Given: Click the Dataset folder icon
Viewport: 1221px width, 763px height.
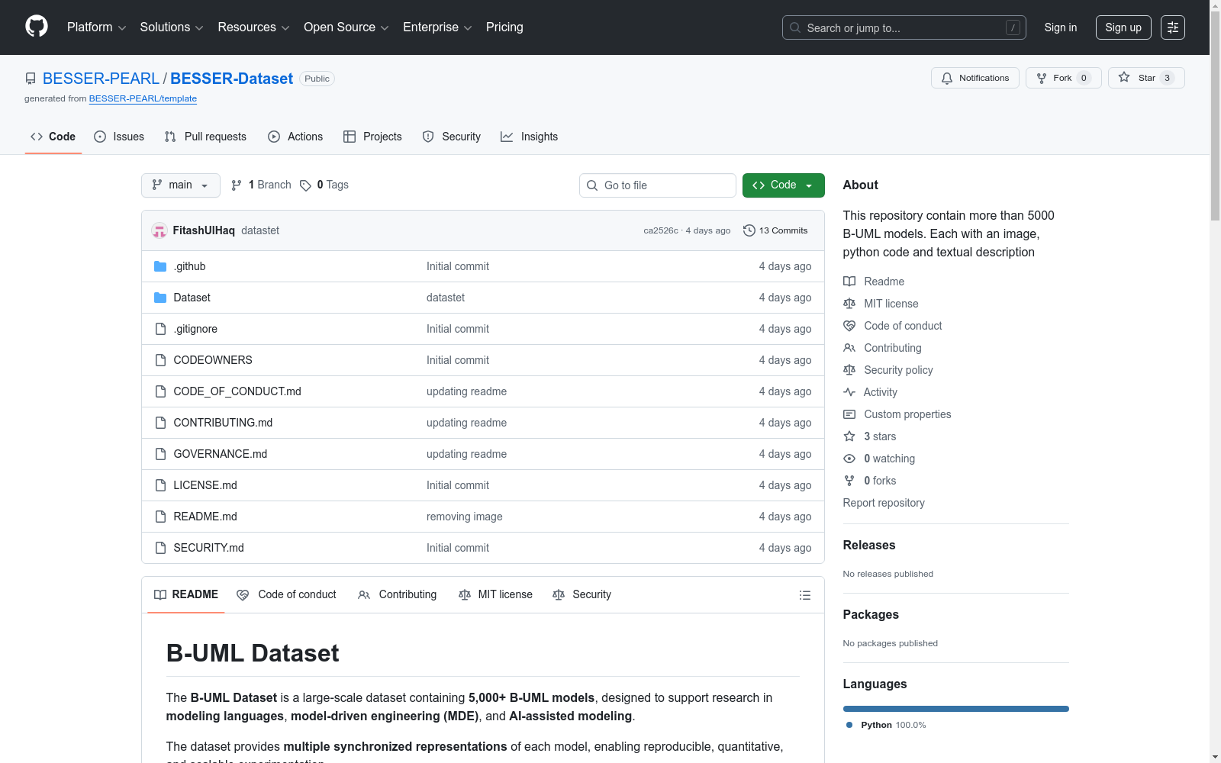Looking at the screenshot, I should pos(160,298).
